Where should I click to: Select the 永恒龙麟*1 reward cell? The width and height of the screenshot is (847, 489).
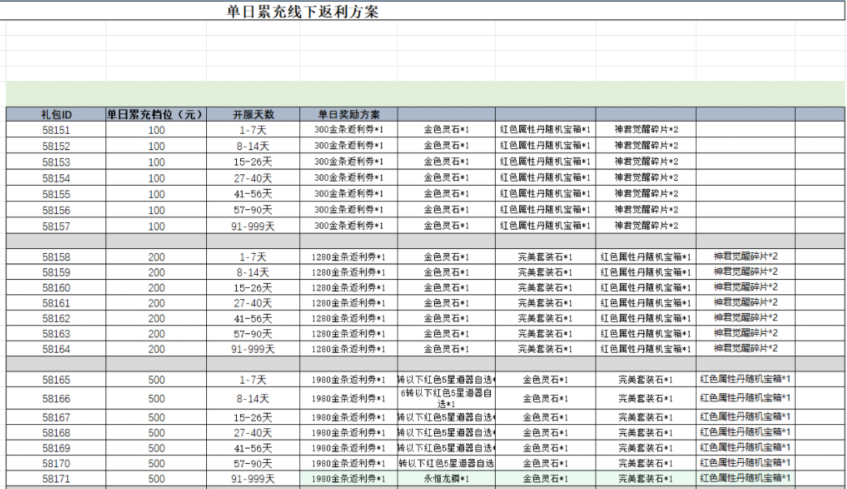pos(446,478)
